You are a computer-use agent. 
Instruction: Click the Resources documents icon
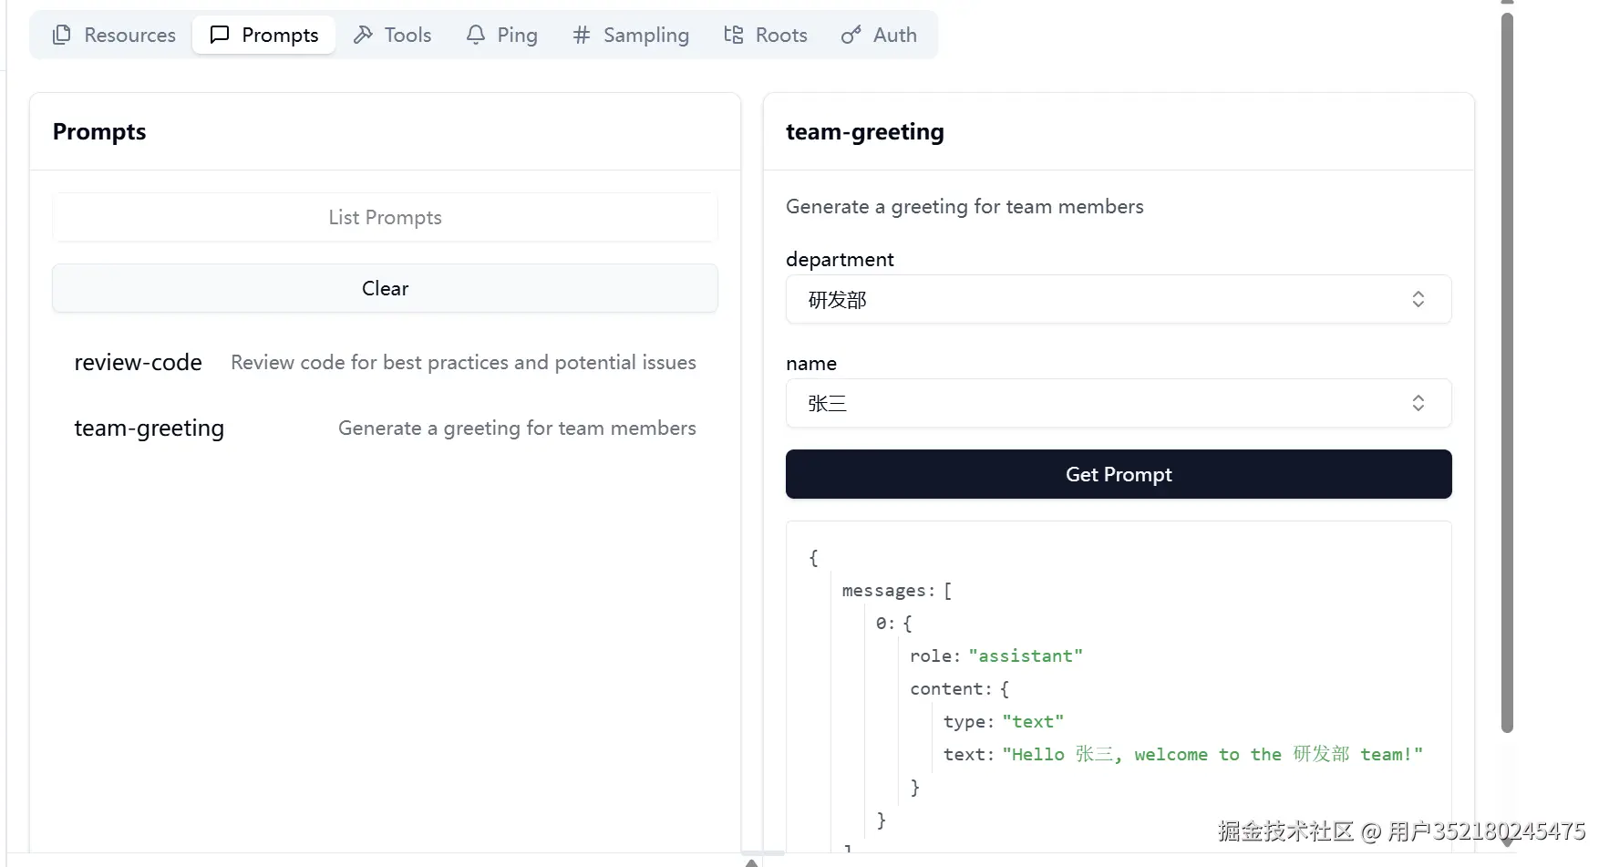[62, 35]
